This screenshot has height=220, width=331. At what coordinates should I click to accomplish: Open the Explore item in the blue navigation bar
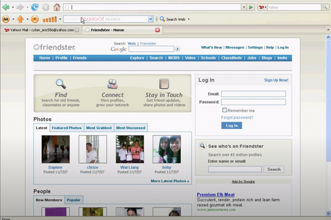click(137, 58)
